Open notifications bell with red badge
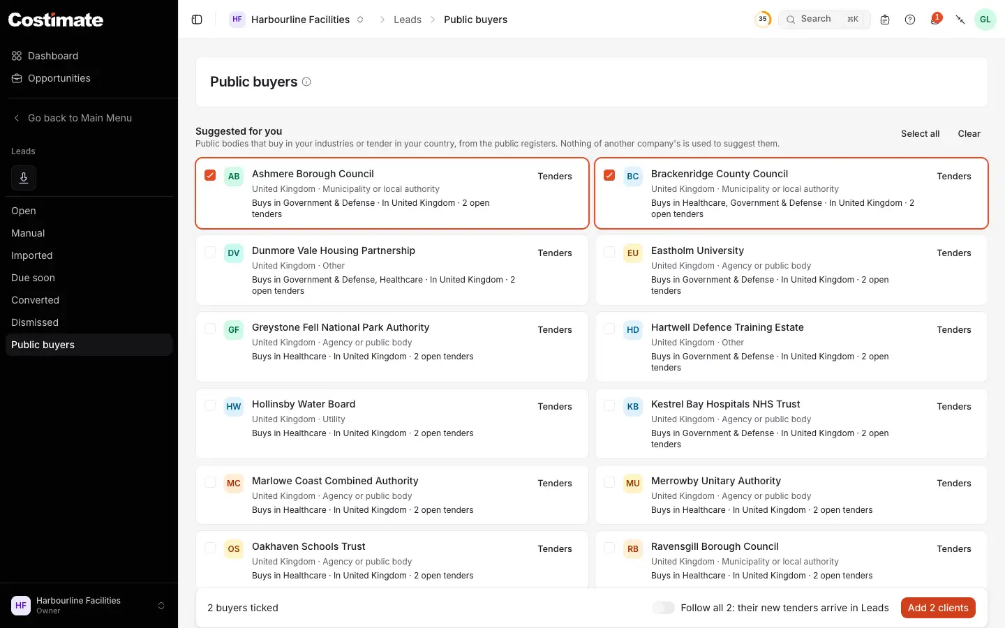This screenshot has width=1005, height=628. pos(935,19)
